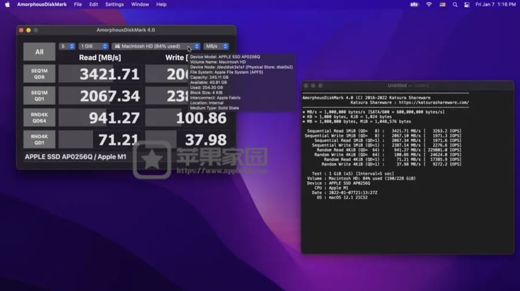This screenshot has width=520, height=291.
Task: Open the File menu
Action: click(x=78, y=4)
